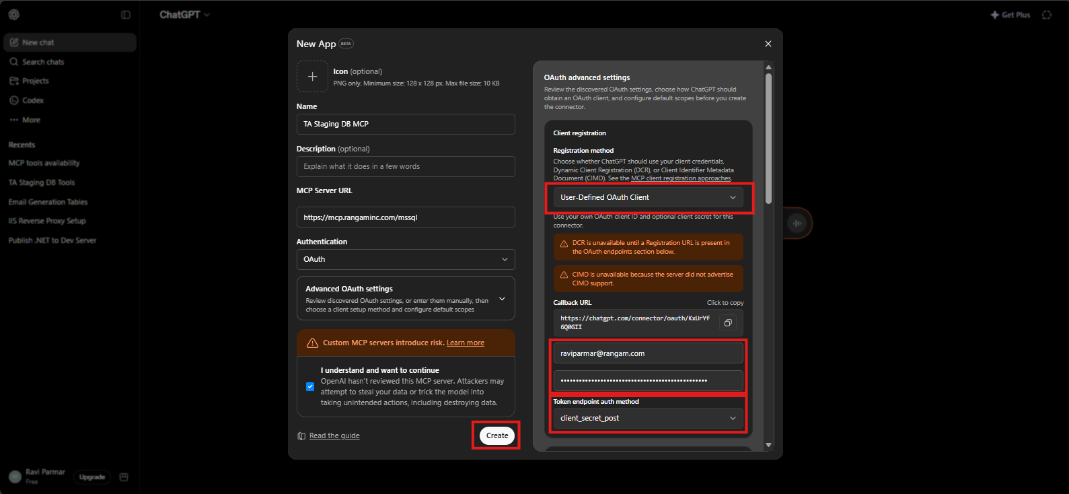The width and height of the screenshot is (1069, 494).
Task: Click the warning icon of Custom MCP servers notice
Action: pos(312,343)
